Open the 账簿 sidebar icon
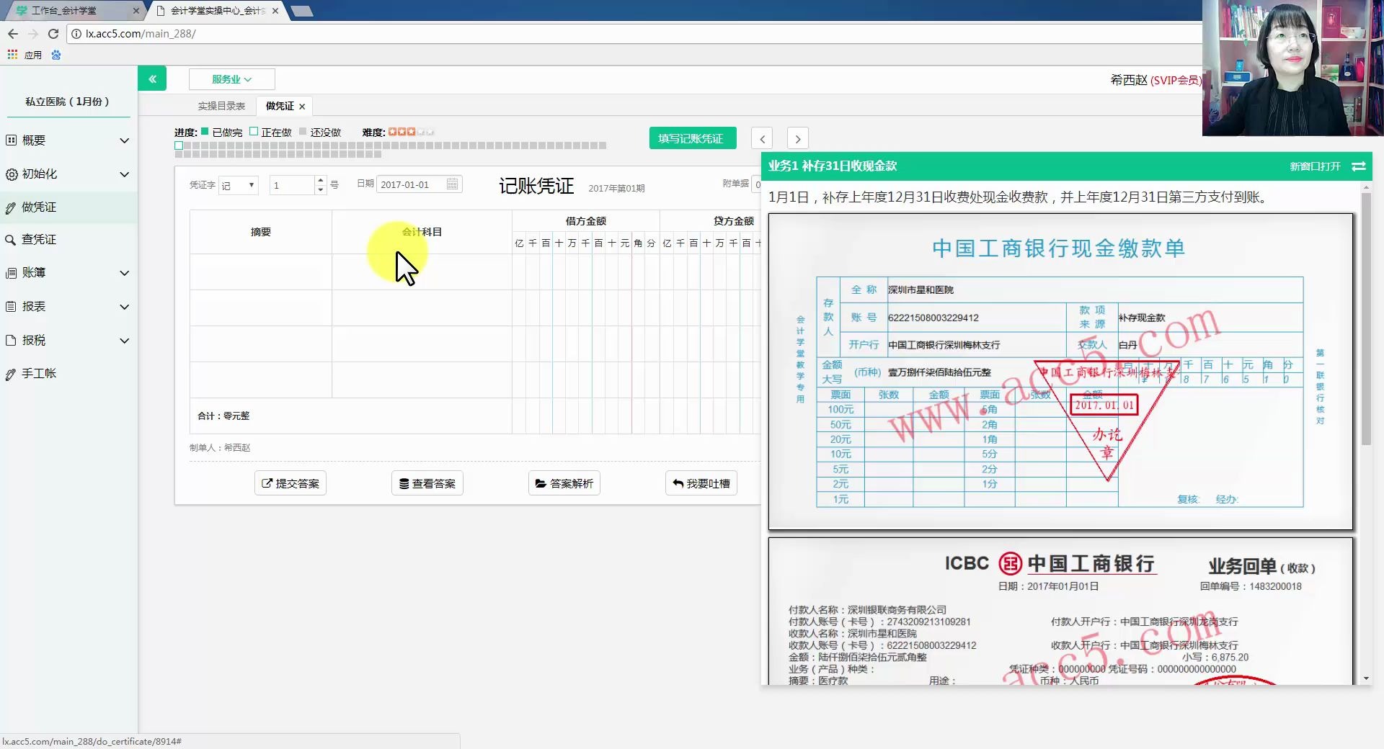This screenshot has height=749, width=1384. [11, 273]
